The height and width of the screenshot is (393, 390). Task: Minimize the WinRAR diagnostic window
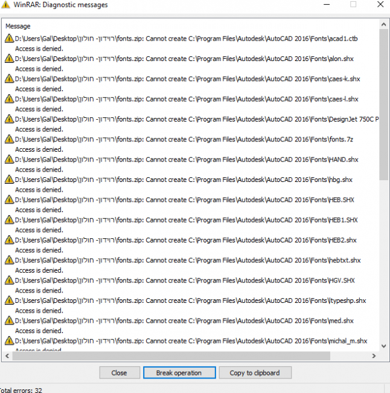click(x=327, y=4)
